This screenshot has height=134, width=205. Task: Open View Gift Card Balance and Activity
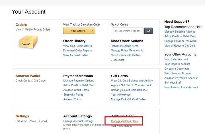pos(132,81)
